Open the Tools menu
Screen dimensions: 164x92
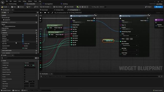click(35, 1)
